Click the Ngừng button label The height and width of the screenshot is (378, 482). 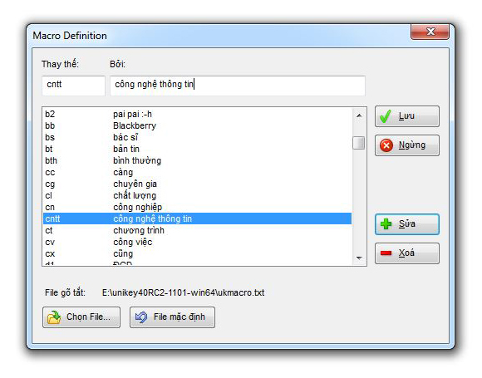[x=412, y=145]
